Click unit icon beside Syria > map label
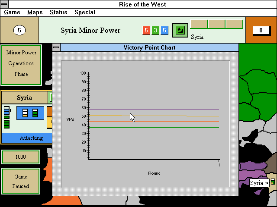The image size is (277, 207). [x=273, y=182]
